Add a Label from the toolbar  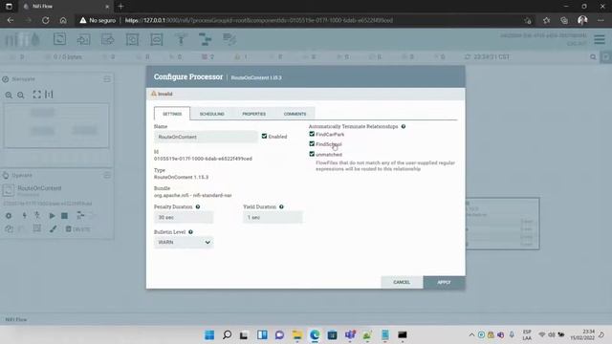[x=229, y=39]
